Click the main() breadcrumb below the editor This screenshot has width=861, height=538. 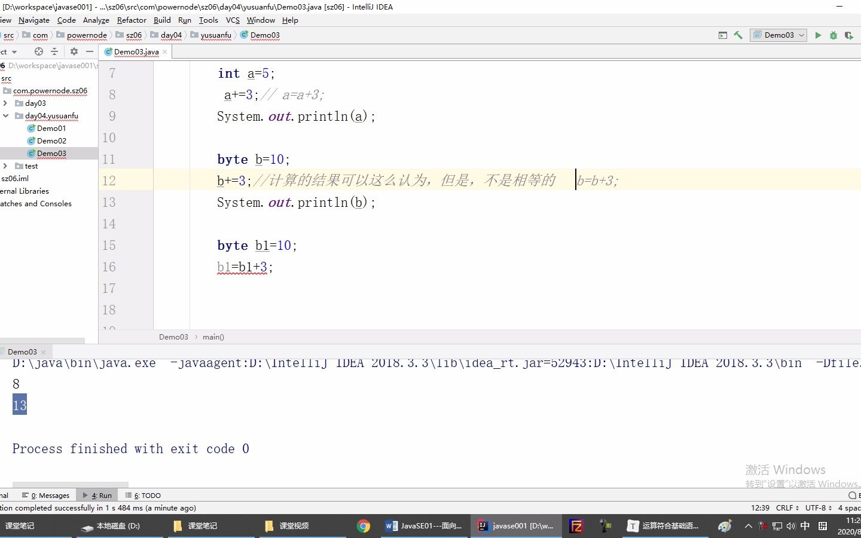213,337
